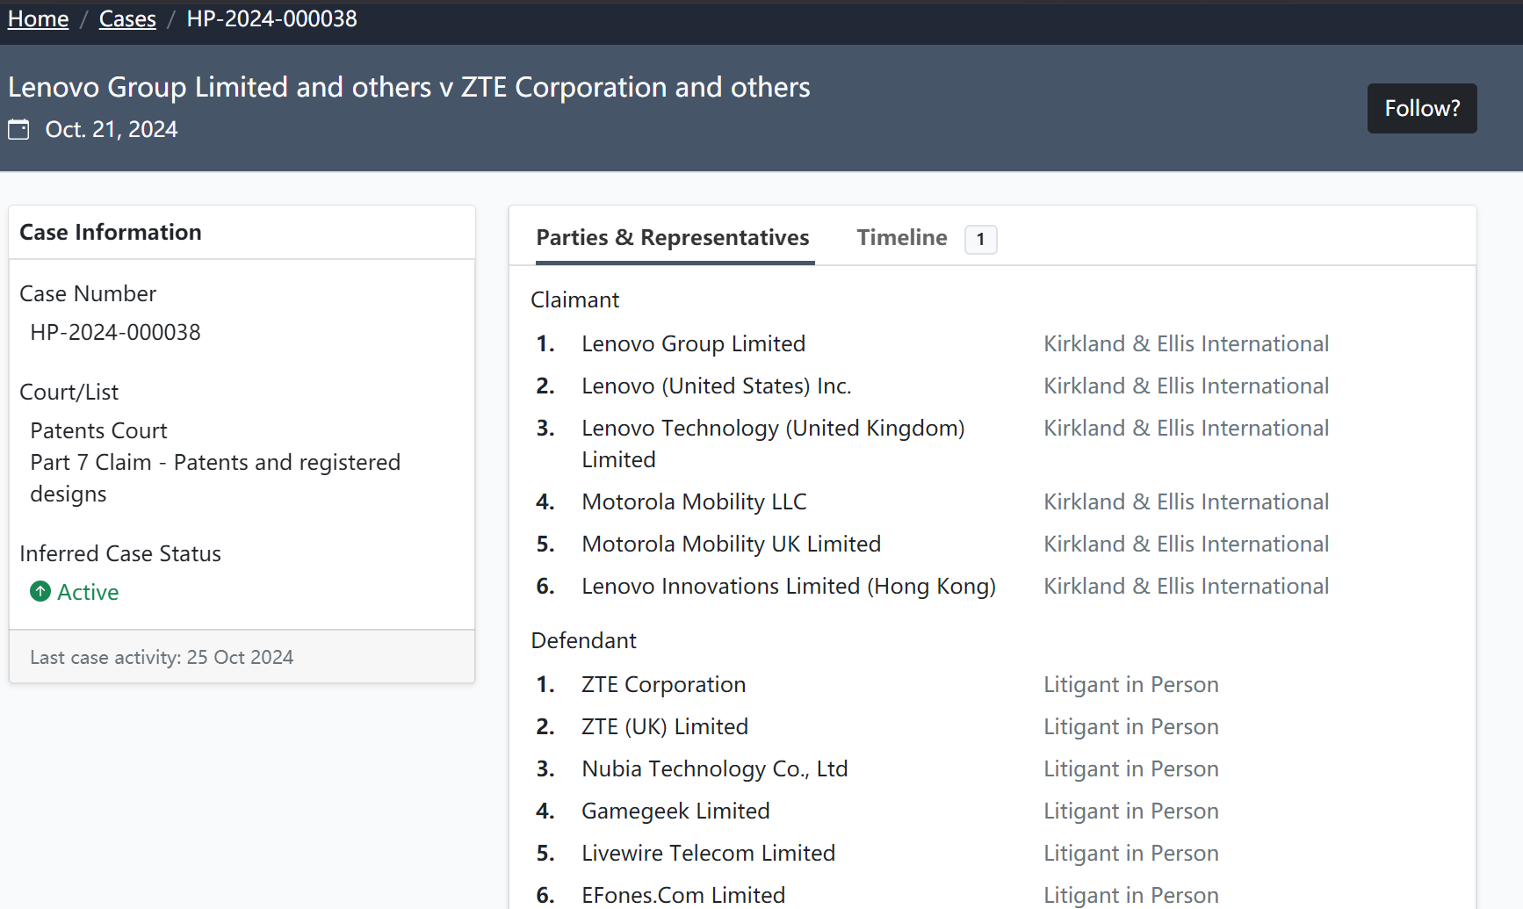Image resolution: width=1523 pixels, height=909 pixels.
Task: Go to the Cases breadcrumb link
Action: coord(127,18)
